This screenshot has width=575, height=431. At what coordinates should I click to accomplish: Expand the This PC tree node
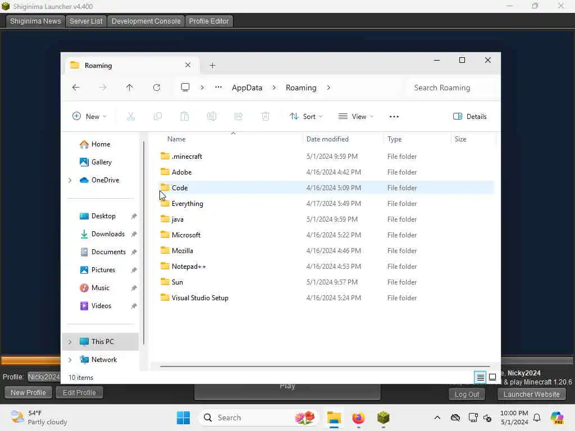70,342
